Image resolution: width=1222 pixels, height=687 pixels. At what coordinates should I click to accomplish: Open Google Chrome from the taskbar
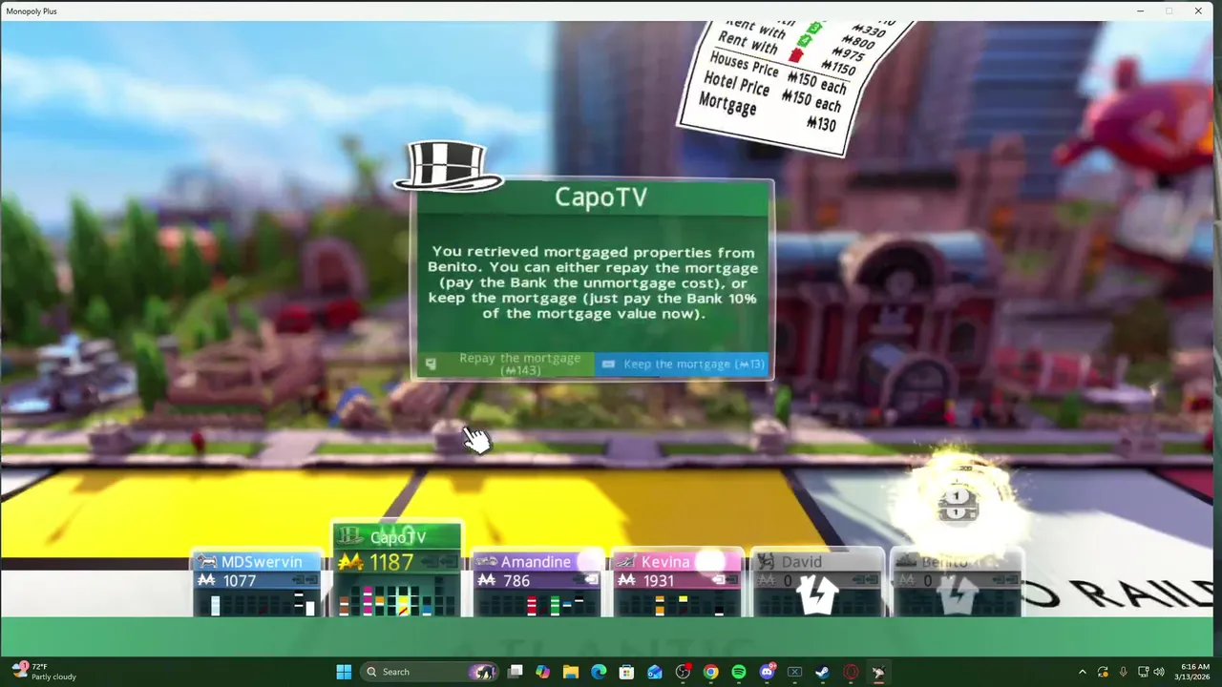coord(710,672)
